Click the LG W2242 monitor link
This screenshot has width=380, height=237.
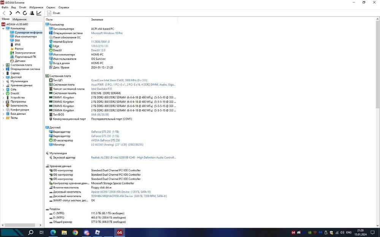[117, 144]
